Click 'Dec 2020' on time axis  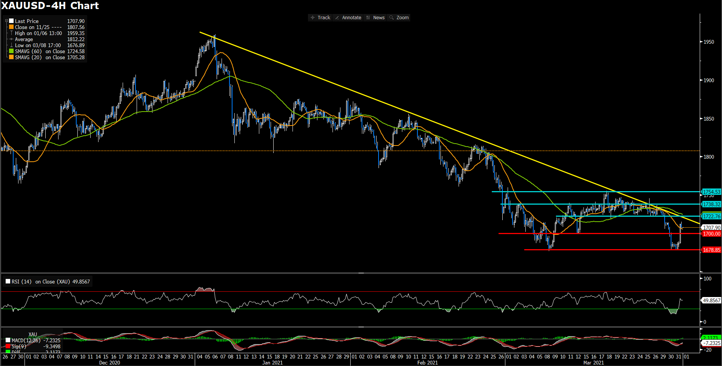109,363
